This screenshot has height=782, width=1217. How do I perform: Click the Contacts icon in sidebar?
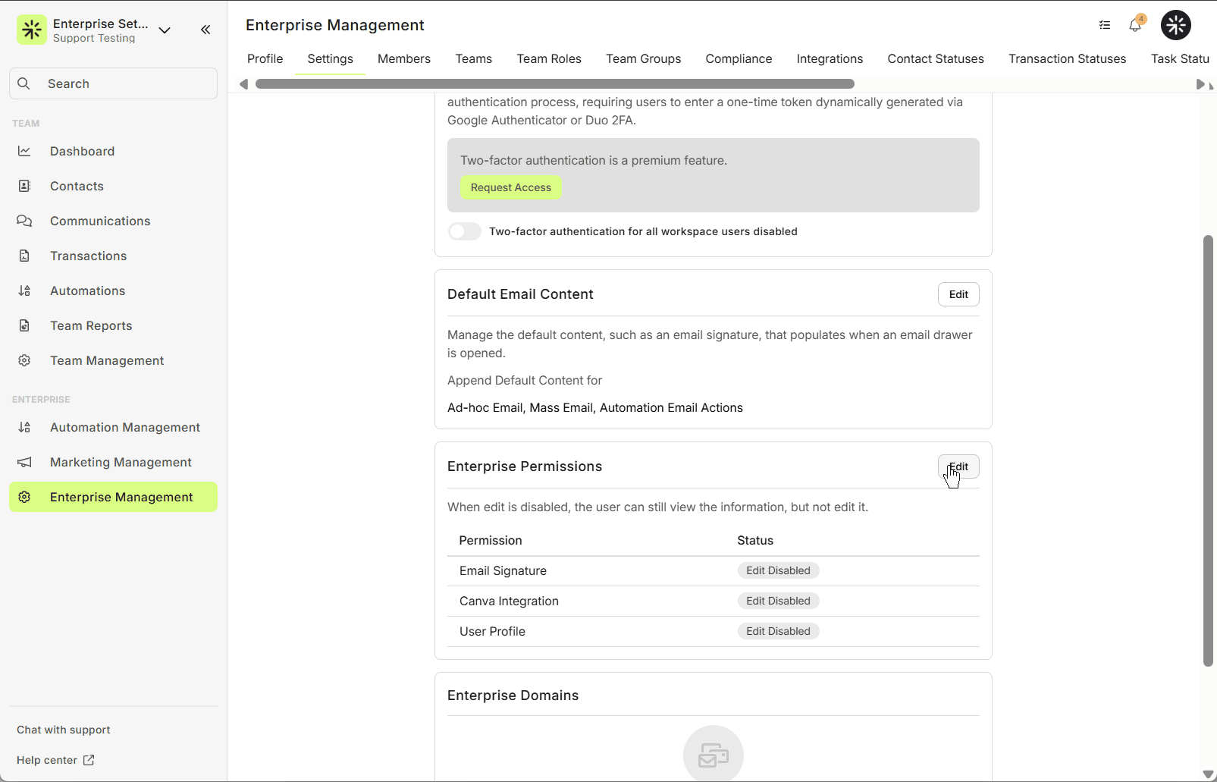coord(24,186)
